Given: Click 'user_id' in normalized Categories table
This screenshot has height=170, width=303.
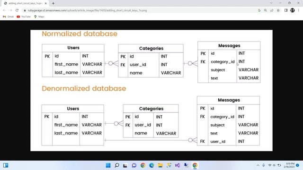Looking at the screenshot, I should coord(138,65).
